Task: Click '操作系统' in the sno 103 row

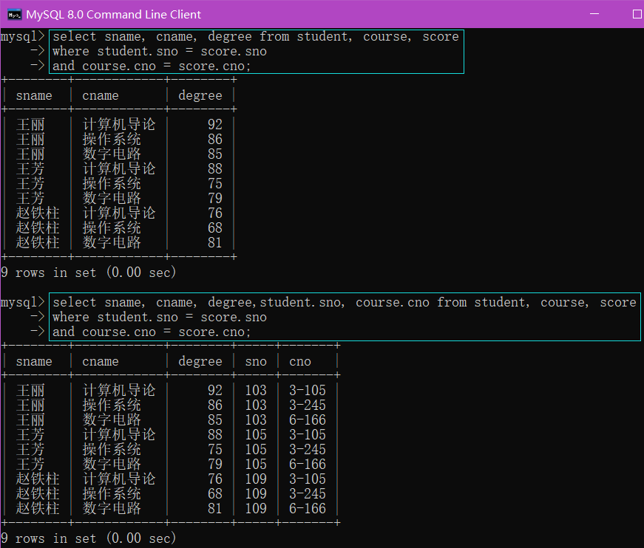Action: 112,405
